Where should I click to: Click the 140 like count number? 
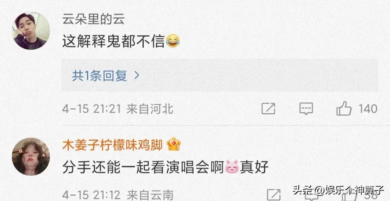(368, 109)
